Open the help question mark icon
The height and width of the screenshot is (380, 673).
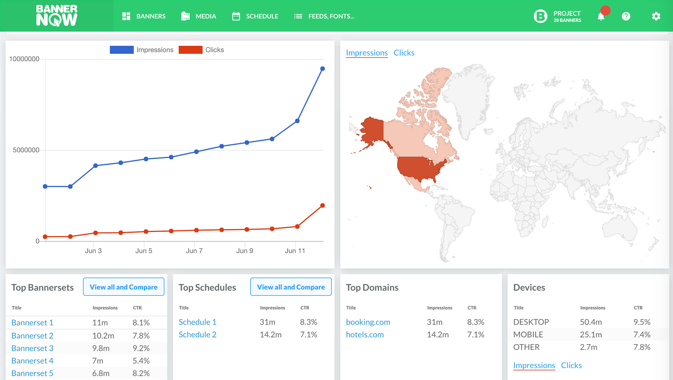click(626, 16)
